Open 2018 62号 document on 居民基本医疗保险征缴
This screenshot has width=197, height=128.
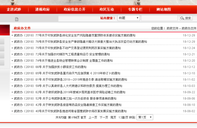point(70,92)
